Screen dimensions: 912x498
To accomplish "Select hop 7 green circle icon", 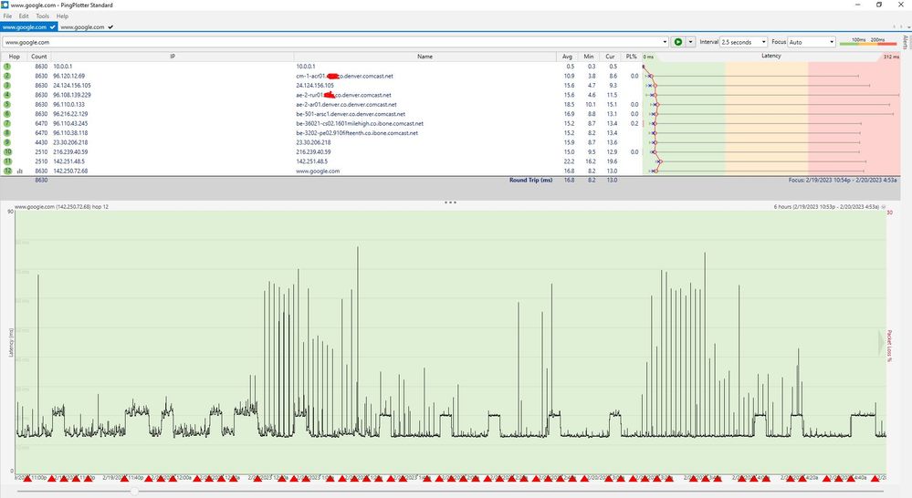I will click(x=7, y=123).
